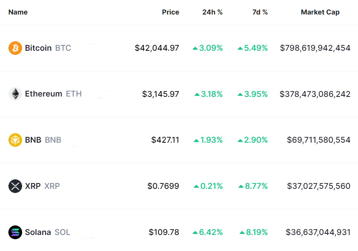The image size is (358, 251).
Task: Sort by 24h % column header
Action: (212, 12)
